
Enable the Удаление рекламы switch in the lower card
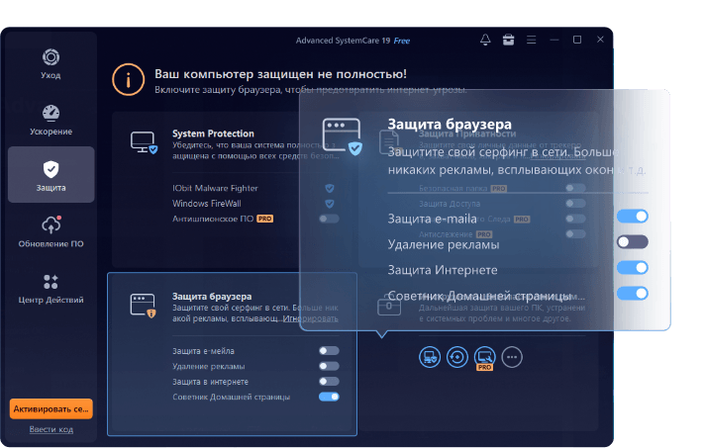tap(329, 366)
